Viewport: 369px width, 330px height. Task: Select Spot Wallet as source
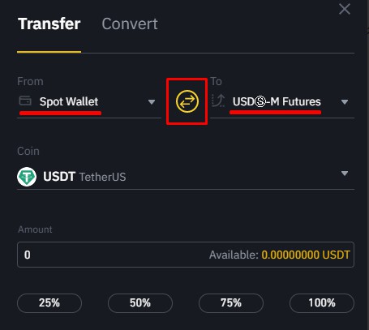point(88,101)
